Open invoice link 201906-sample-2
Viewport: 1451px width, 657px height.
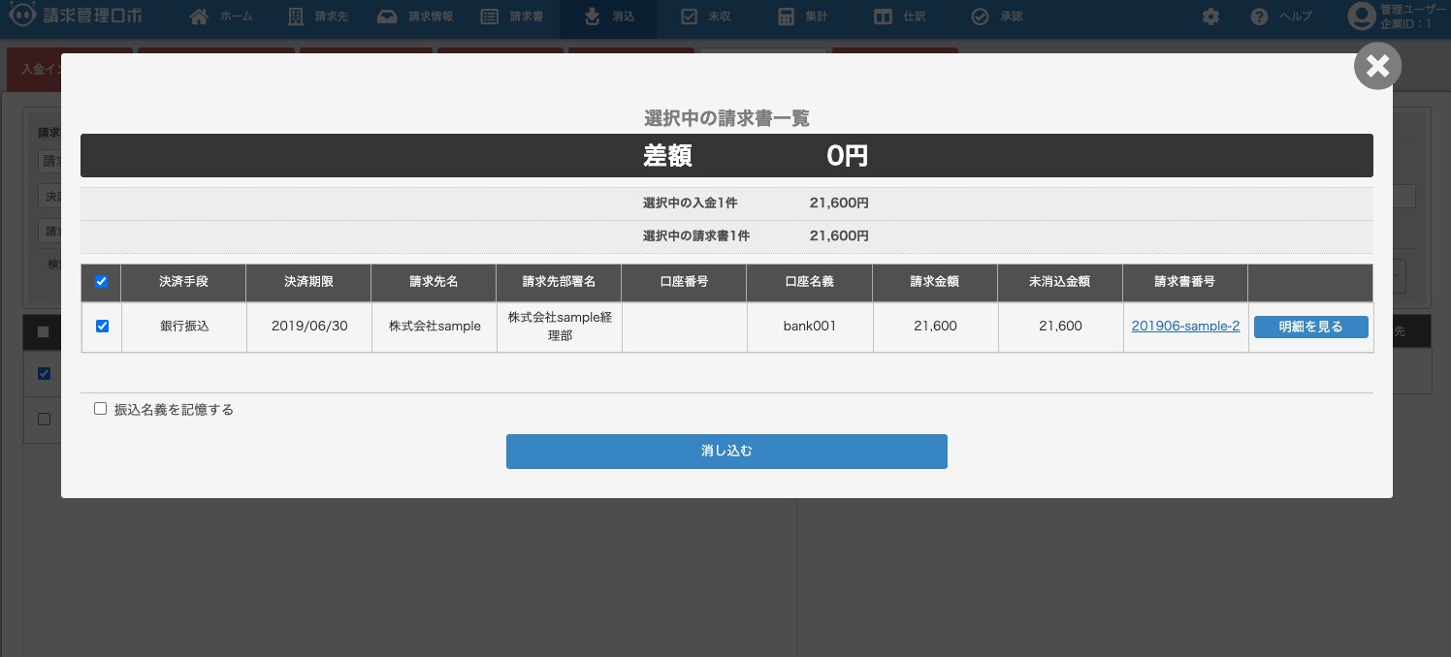tap(1185, 327)
